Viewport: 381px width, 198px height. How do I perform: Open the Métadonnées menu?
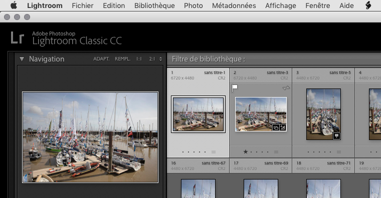tap(234, 5)
